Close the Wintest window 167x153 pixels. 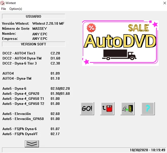[164, 3]
